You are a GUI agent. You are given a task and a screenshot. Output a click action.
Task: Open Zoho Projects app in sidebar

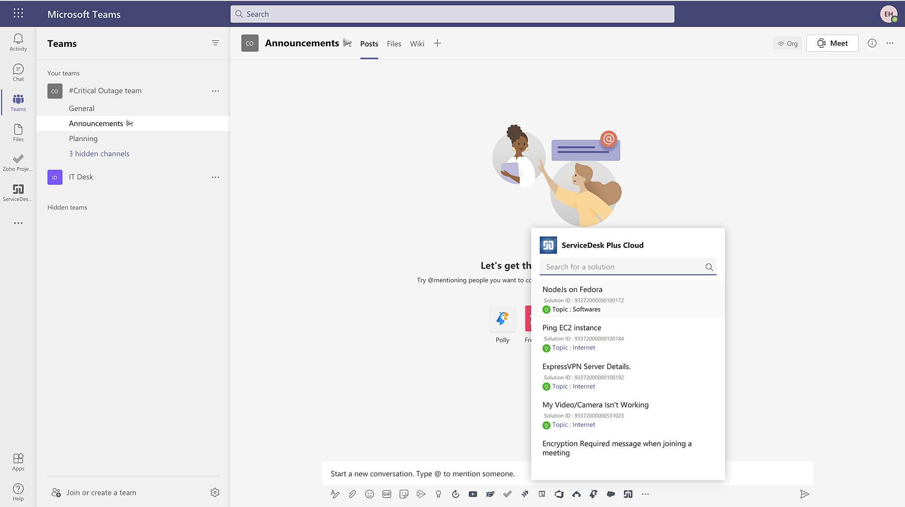click(18, 163)
